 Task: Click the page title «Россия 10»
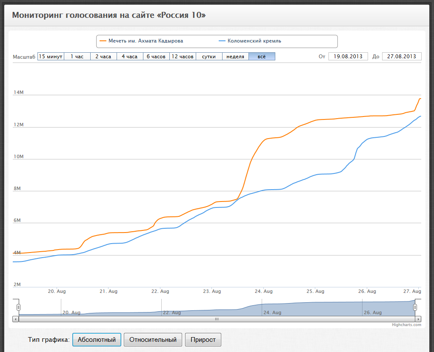tap(109, 15)
